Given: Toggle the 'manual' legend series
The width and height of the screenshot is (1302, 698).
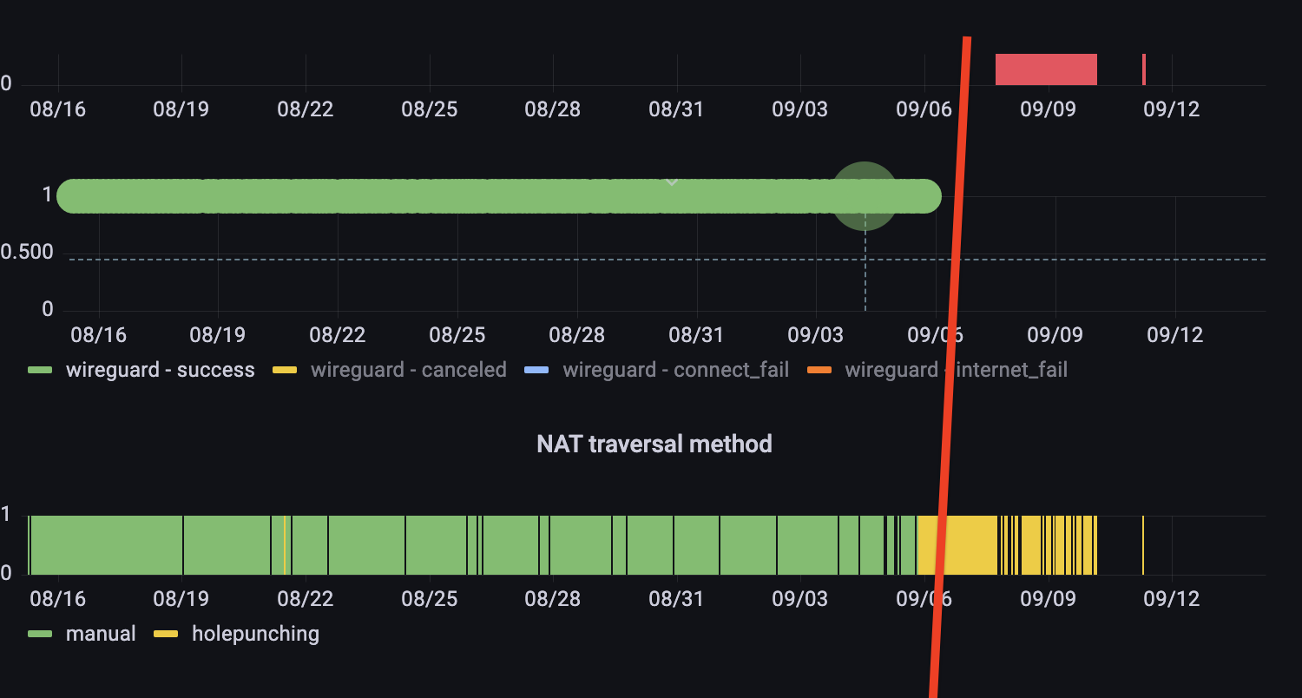Looking at the screenshot, I should (x=101, y=634).
